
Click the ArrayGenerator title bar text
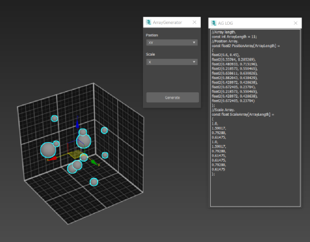(x=167, y=22)
